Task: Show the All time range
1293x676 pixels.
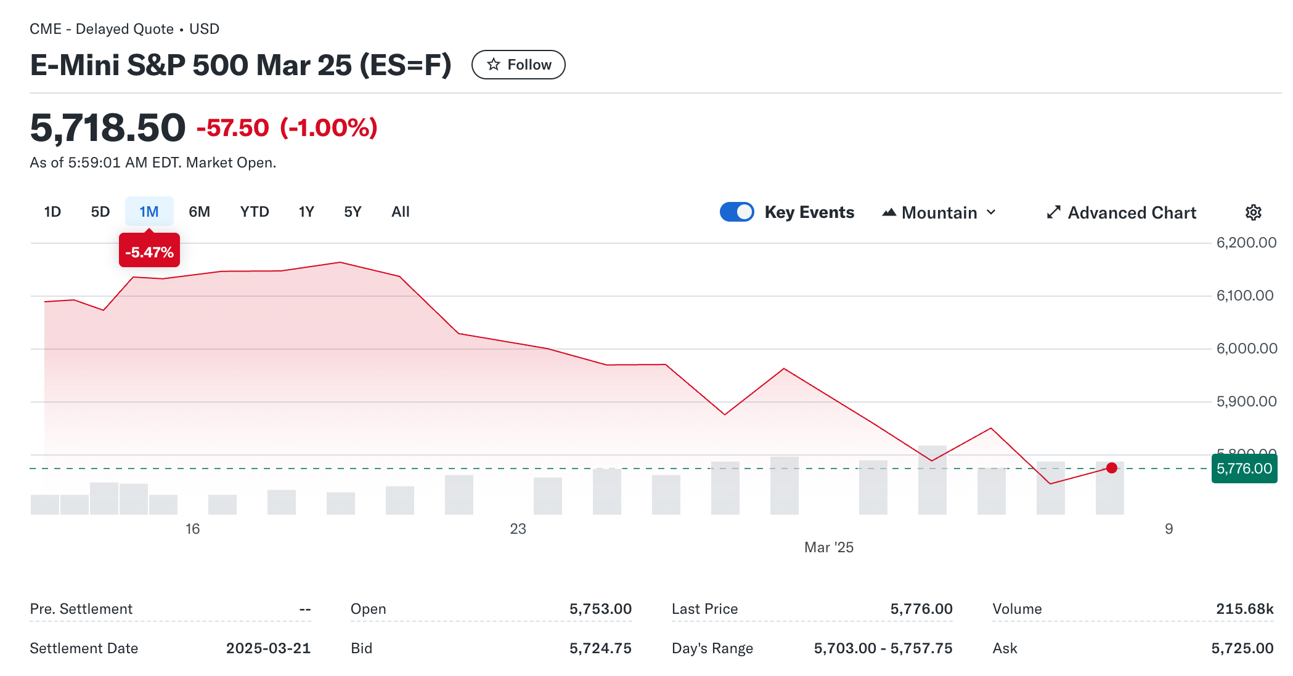Action: pyautogui.click(x=401, y=212)
